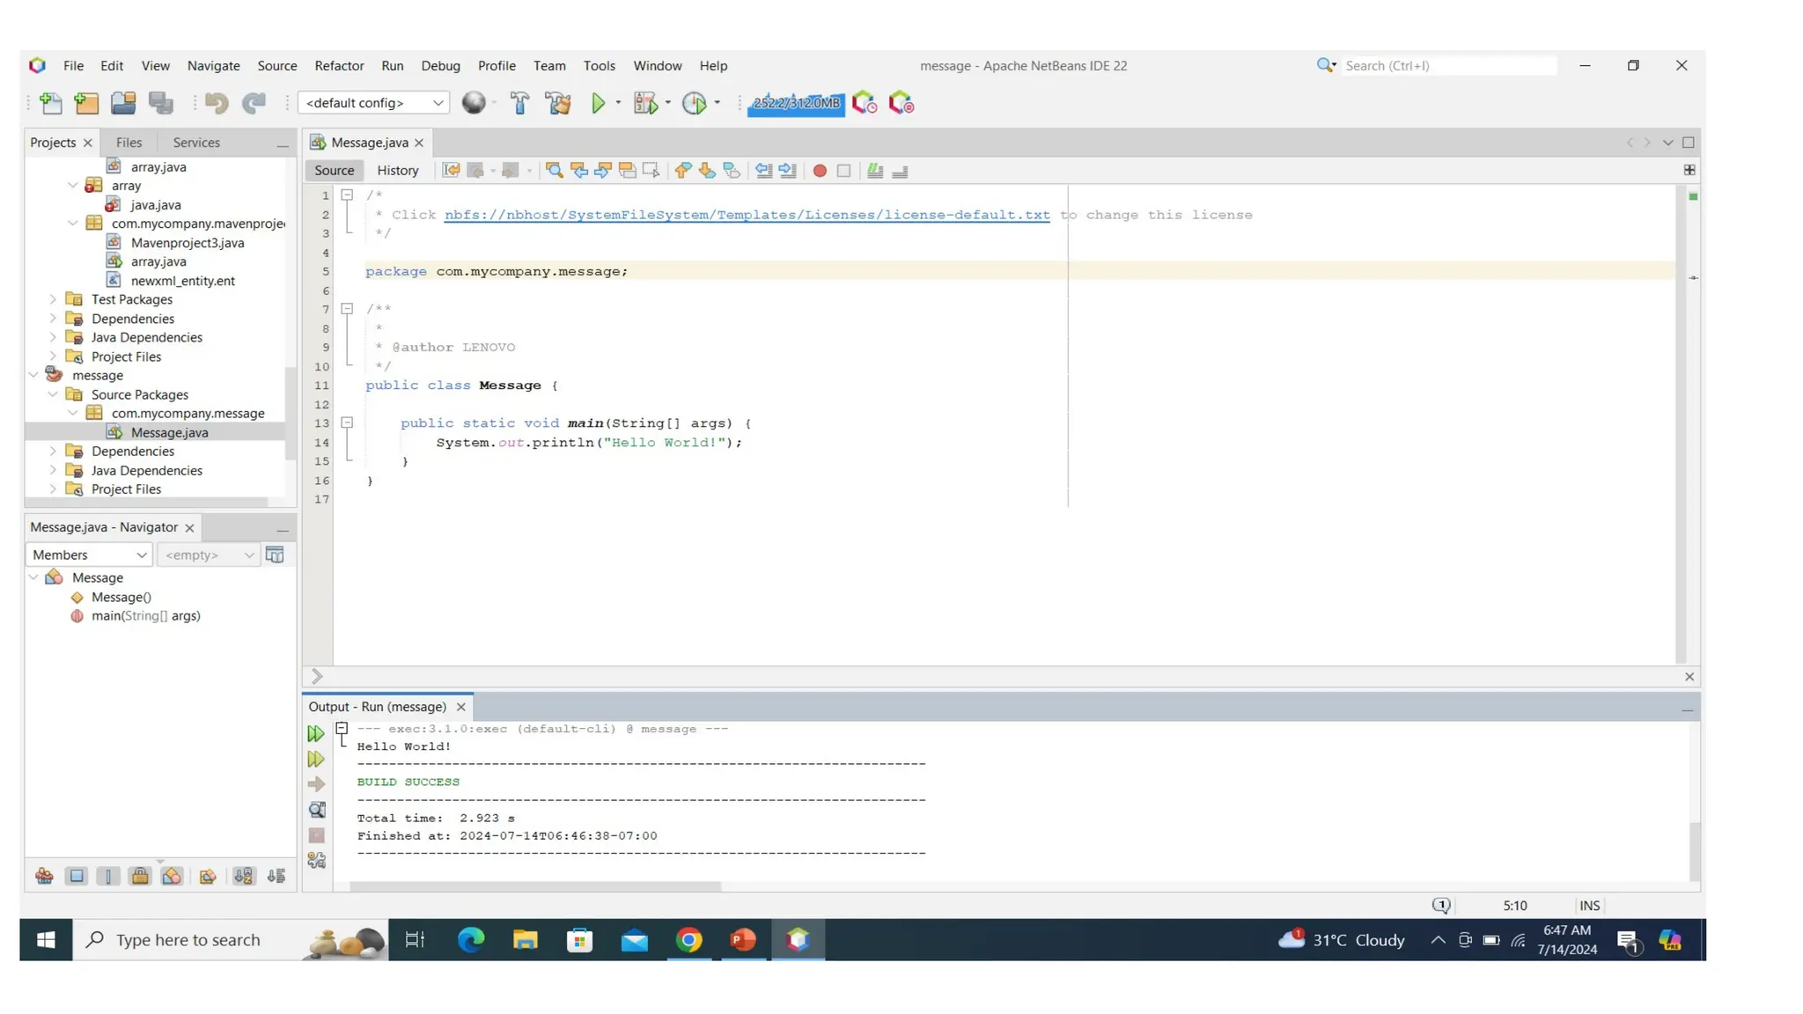Click the Find Selection magnifier in editor toolbar
This screenshot has height=1014, width=1803.
[x=554, y=171]
